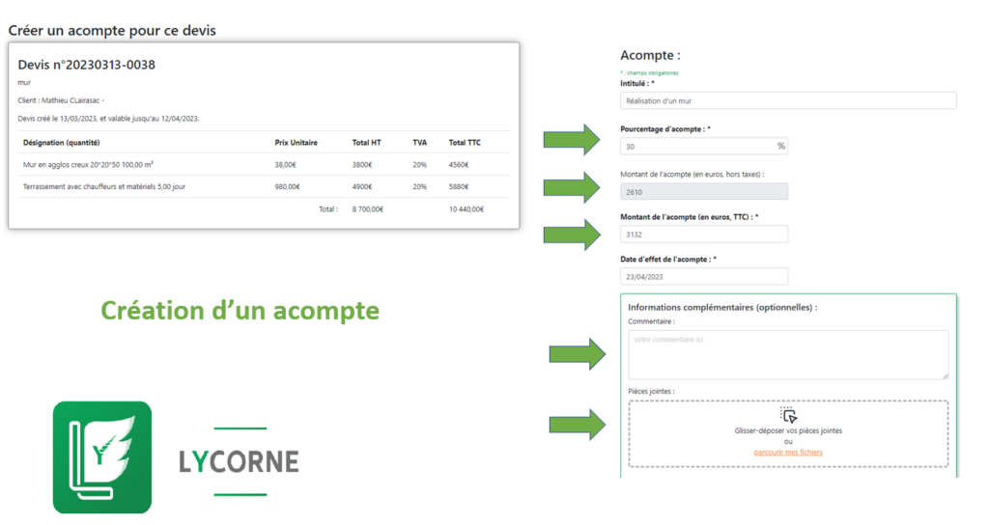Click the unit price '980,00€'

click(287, 187)
